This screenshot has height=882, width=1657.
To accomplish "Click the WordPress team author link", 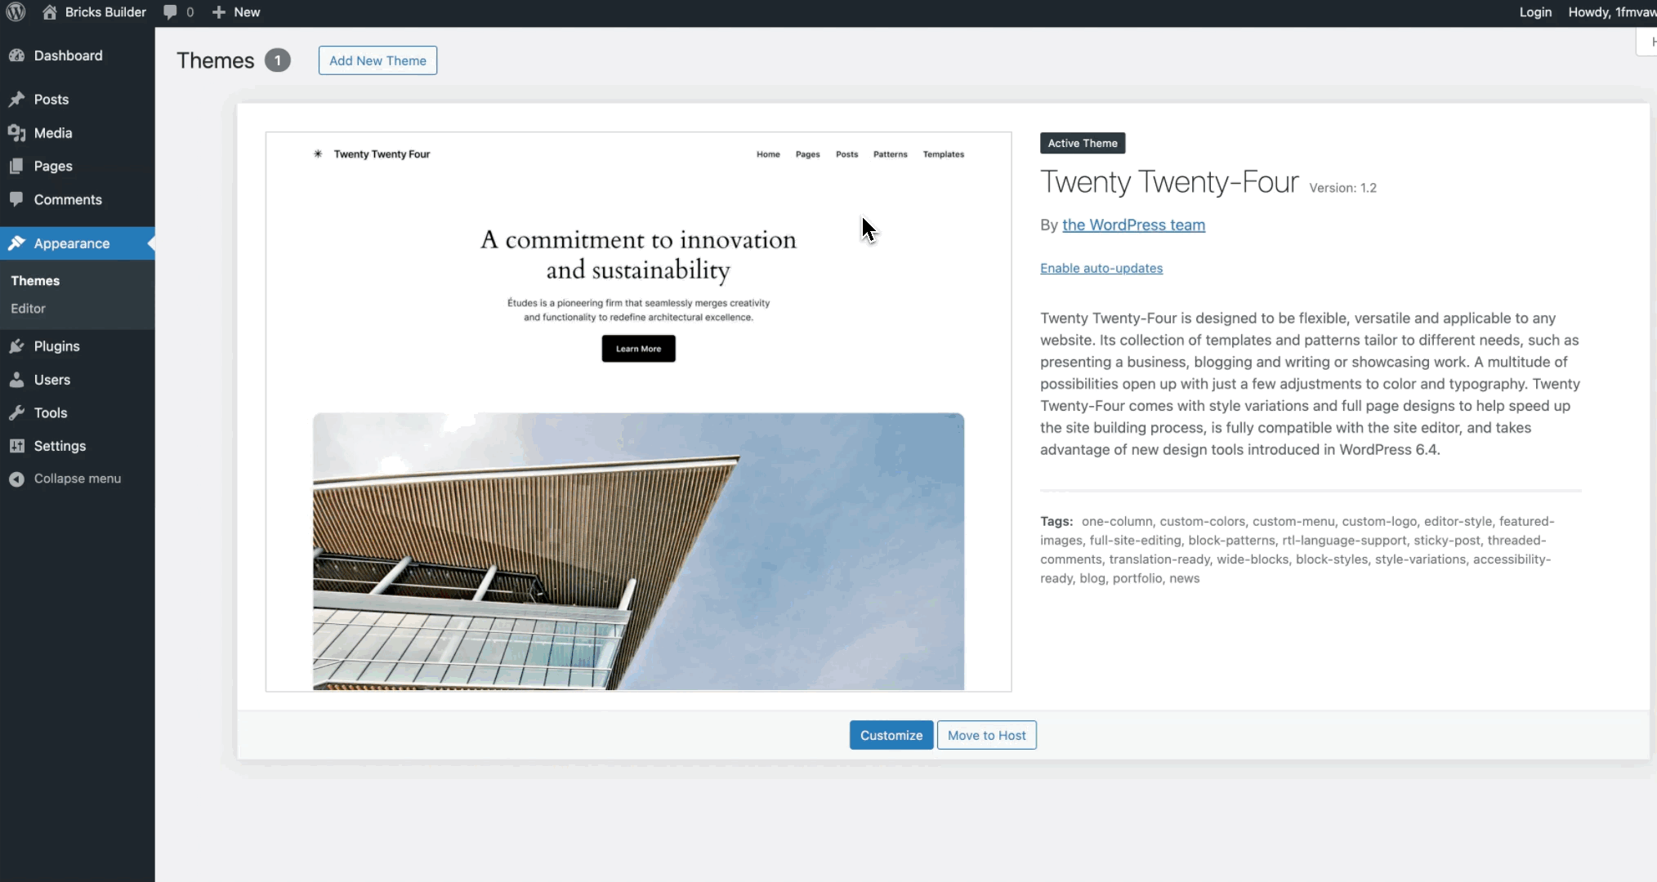I will point(1133,224).
